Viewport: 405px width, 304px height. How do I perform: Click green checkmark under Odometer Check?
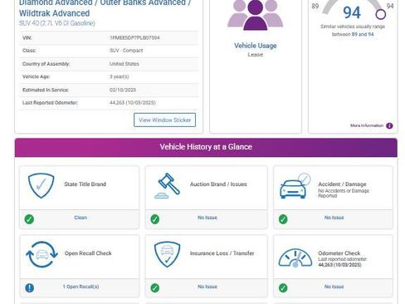[283, 287]
